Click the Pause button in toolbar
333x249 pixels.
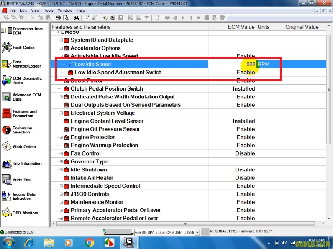point(191,18)
